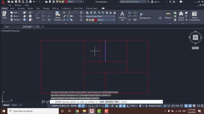Toggle the layer on/off lightbulb in ribbon

coord(87,20)
